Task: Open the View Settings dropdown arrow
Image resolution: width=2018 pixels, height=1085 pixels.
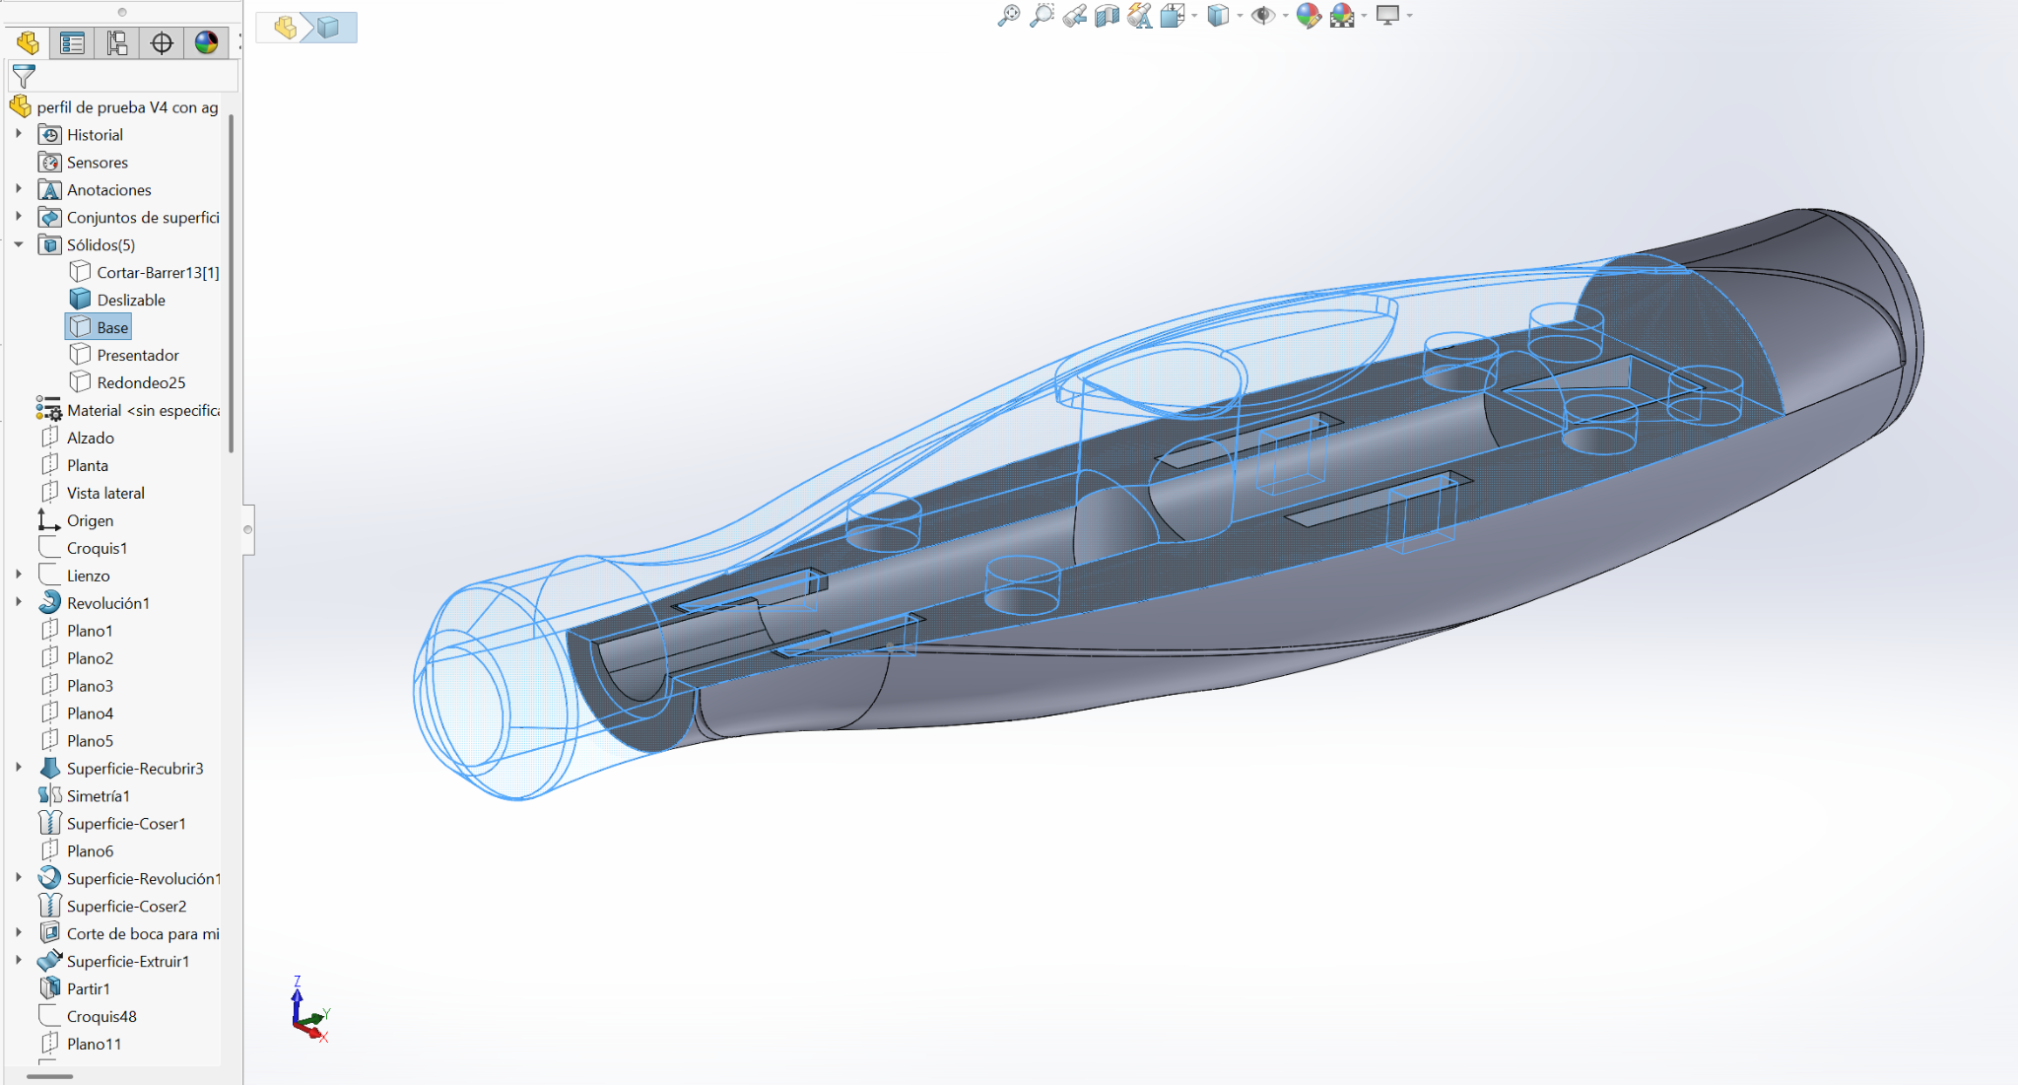Action: tap(1410, 16)
